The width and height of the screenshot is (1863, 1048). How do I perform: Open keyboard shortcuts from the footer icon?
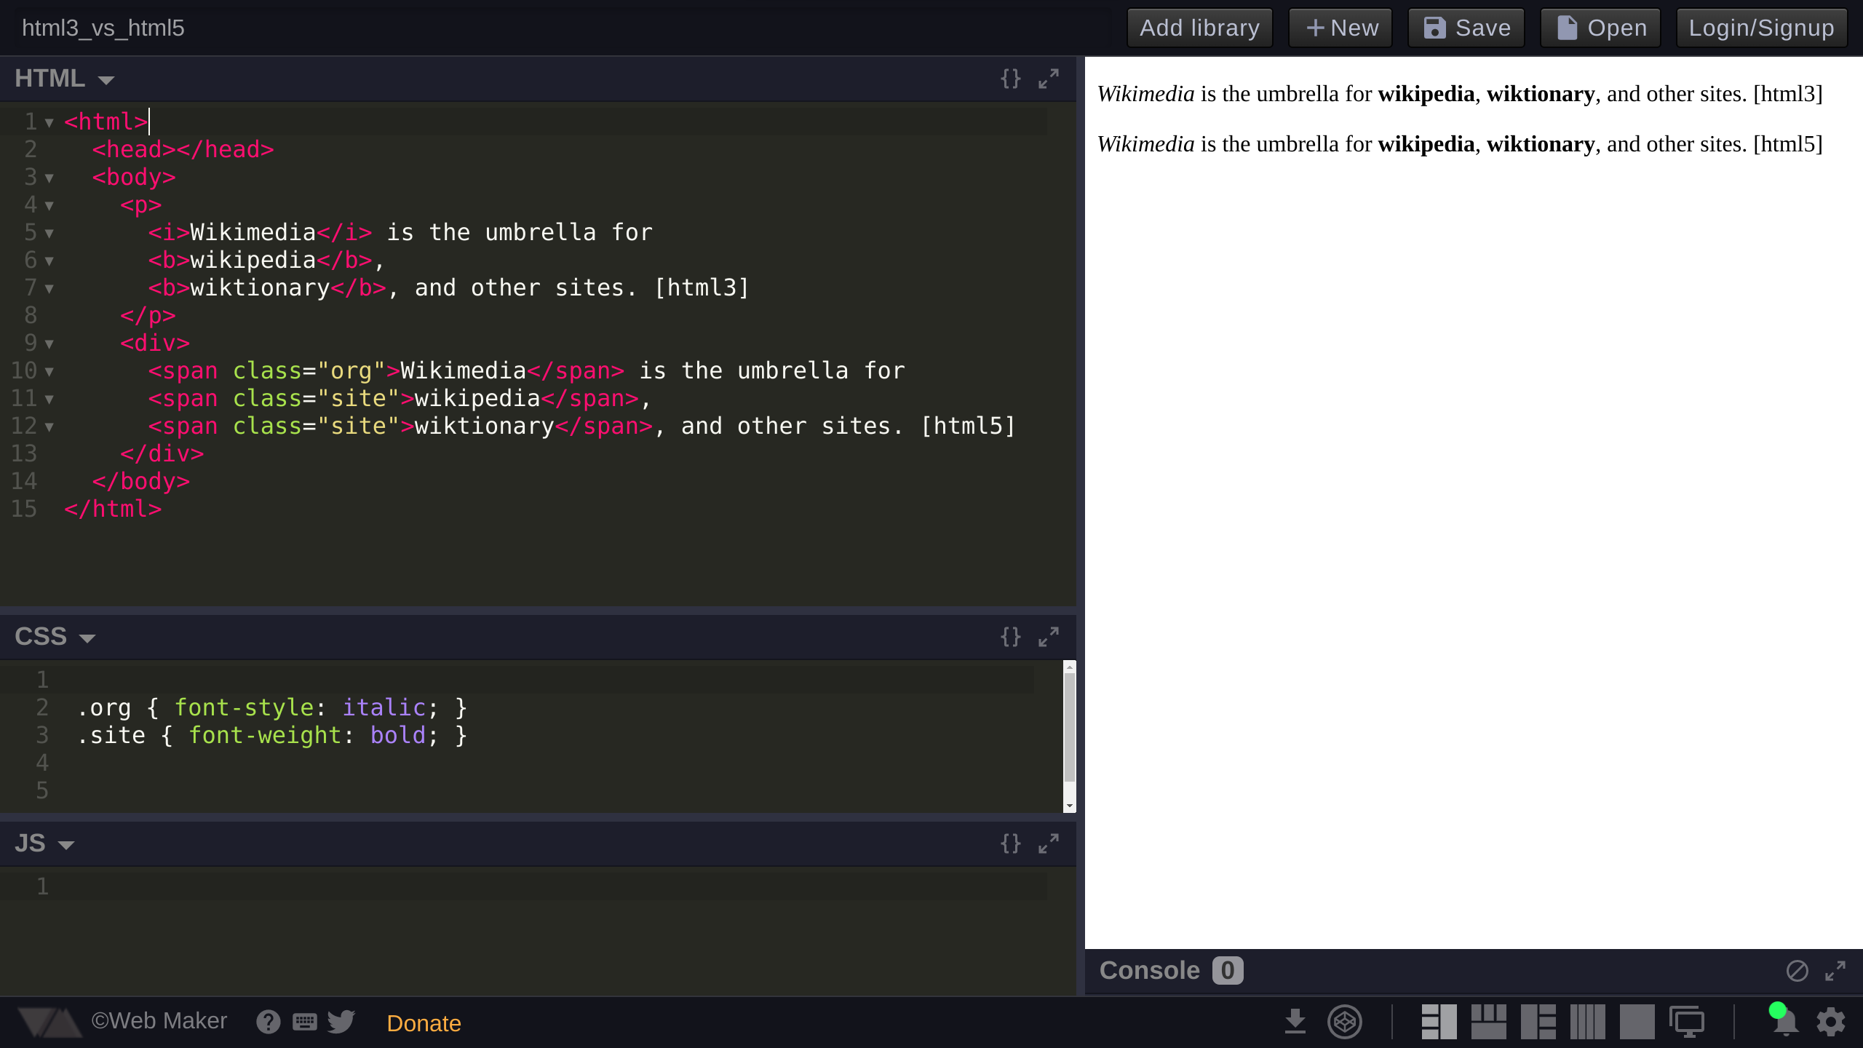pyautogui.click(x=304, y=1022)
